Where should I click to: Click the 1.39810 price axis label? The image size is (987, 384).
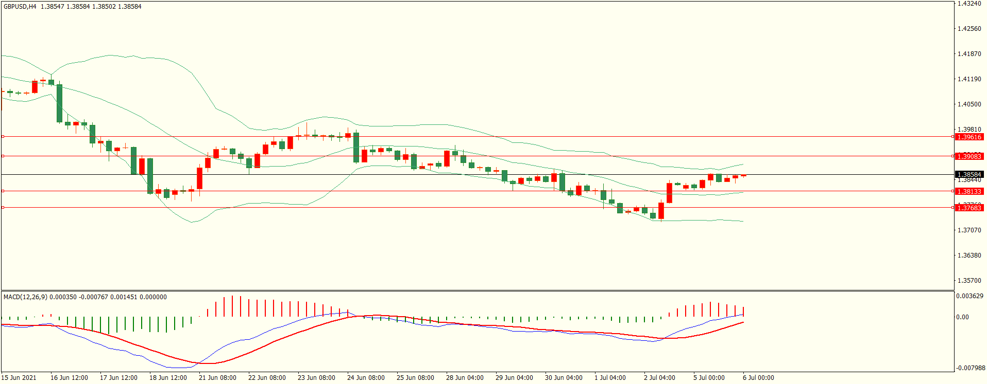(x=969, y=130)
